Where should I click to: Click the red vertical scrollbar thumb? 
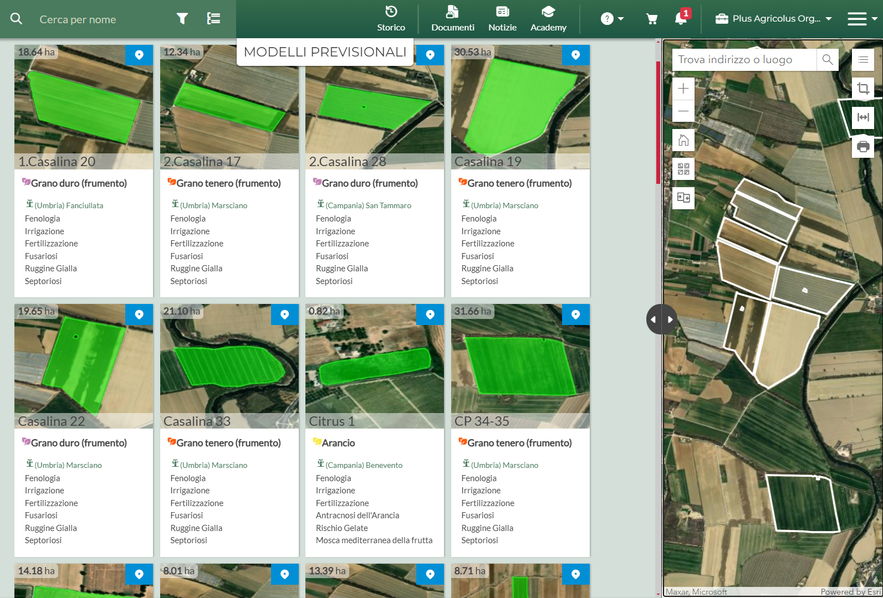coord(658,122)
